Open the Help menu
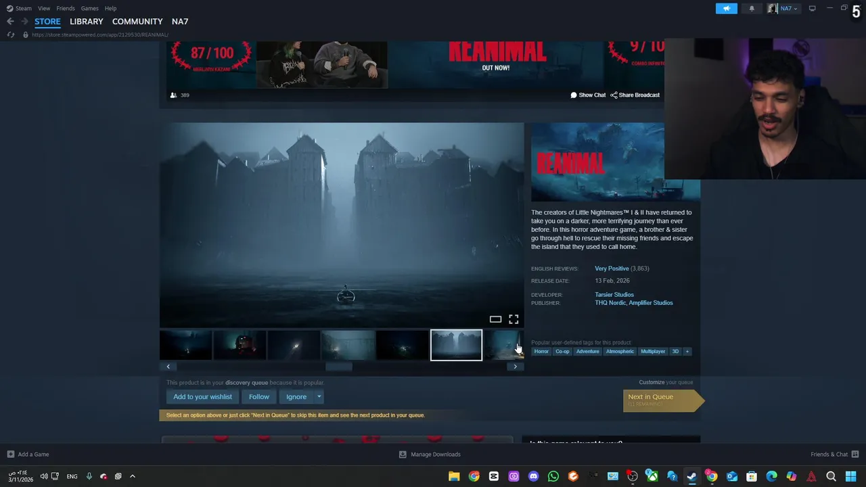Screen dimensions: 866x487 [x=110, y=8]
